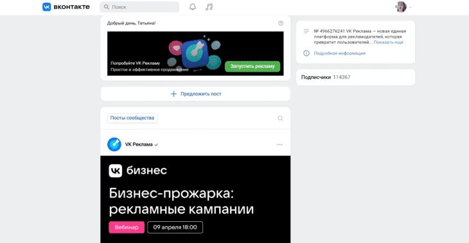Click the help question mark icon
469x243 pixels.
[281, 23]
